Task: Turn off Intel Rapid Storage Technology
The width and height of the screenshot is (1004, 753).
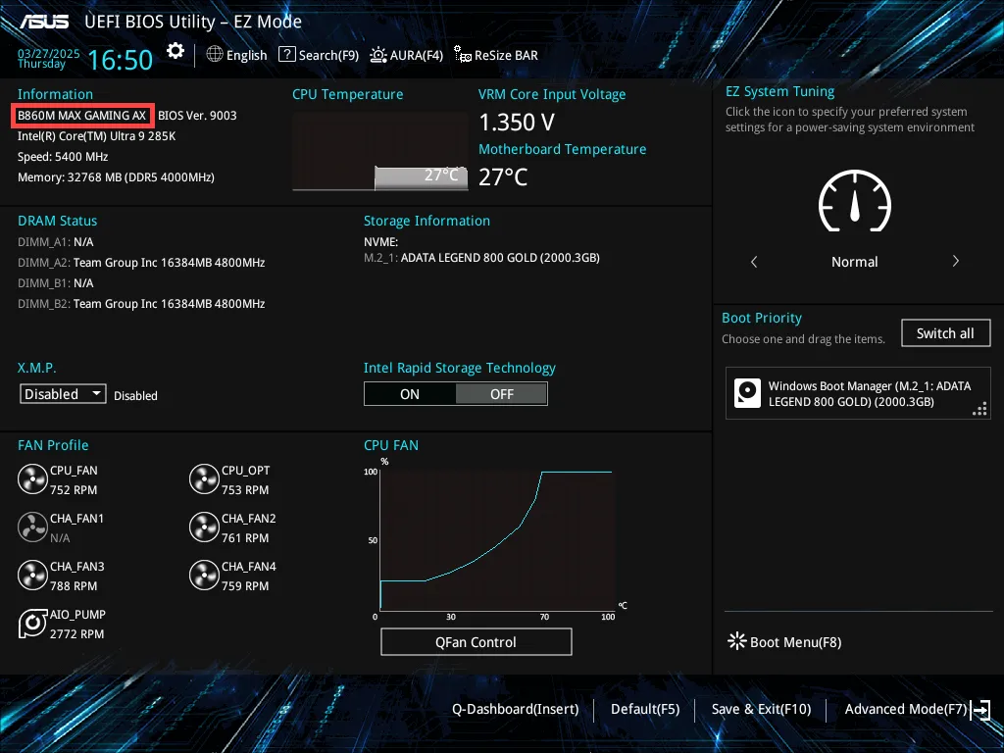Action: 501,393
